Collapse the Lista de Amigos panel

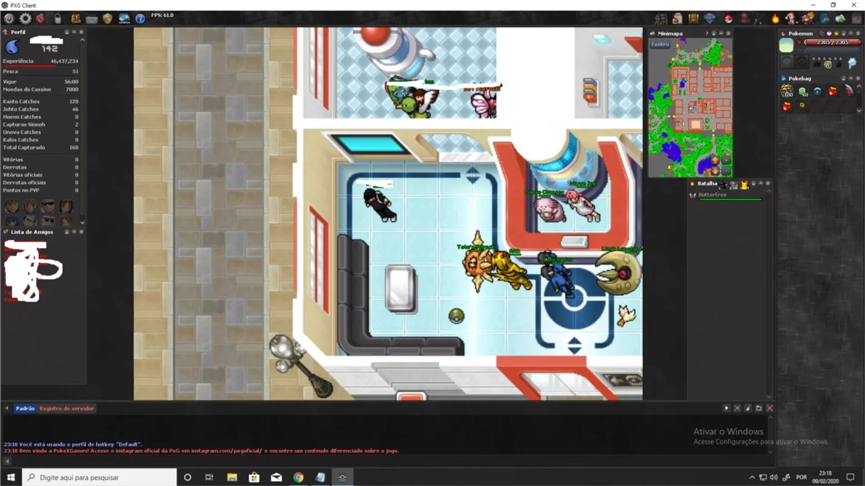tap(74, 232)
